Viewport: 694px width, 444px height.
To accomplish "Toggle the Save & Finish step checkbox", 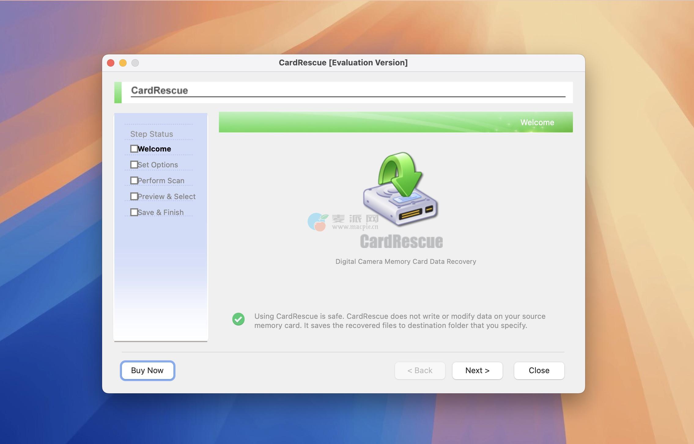I will pyautogui.click(x=134, y=212).
